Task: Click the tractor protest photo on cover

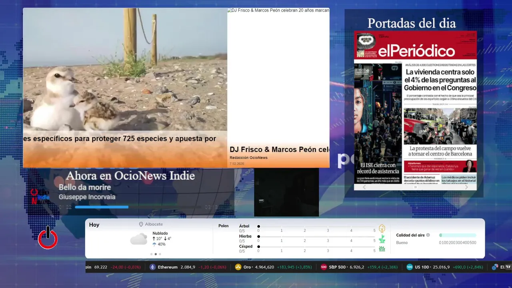Action: tap(440, 126)
